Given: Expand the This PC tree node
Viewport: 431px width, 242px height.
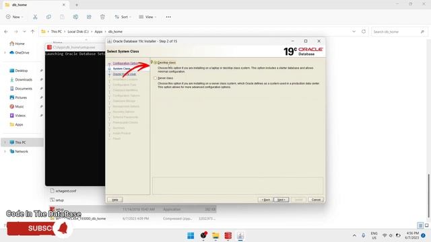Looking at the screenshot, I should [5, 143].
